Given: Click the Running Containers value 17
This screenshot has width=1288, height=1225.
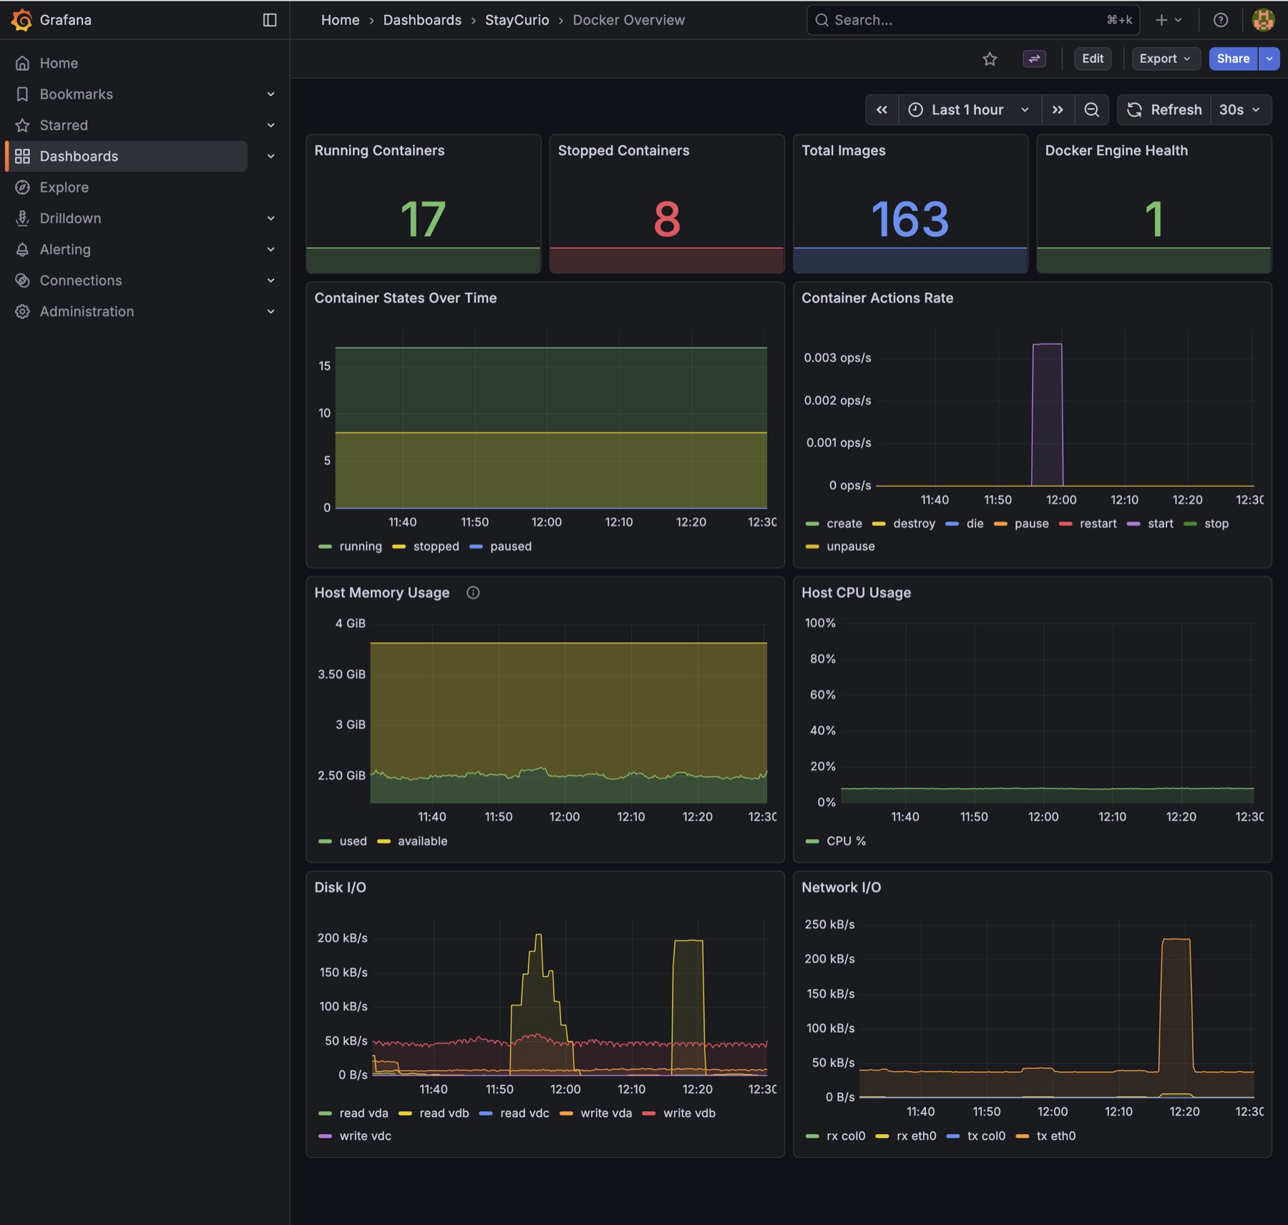Looking at the screenshot, I should [x=423, y=219].
